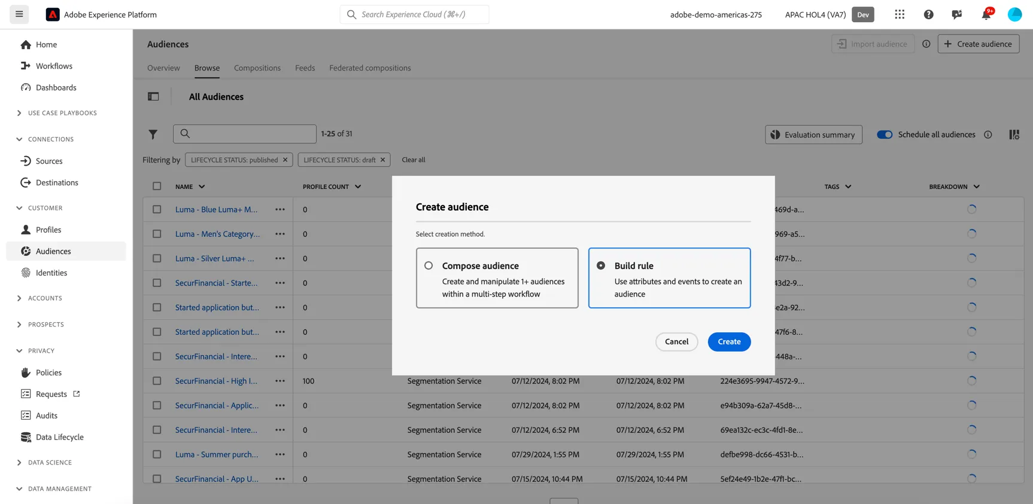Toggle Schedule all audiences switch
The height and width of the screenshot is (504, 1033).
point(885,135)
